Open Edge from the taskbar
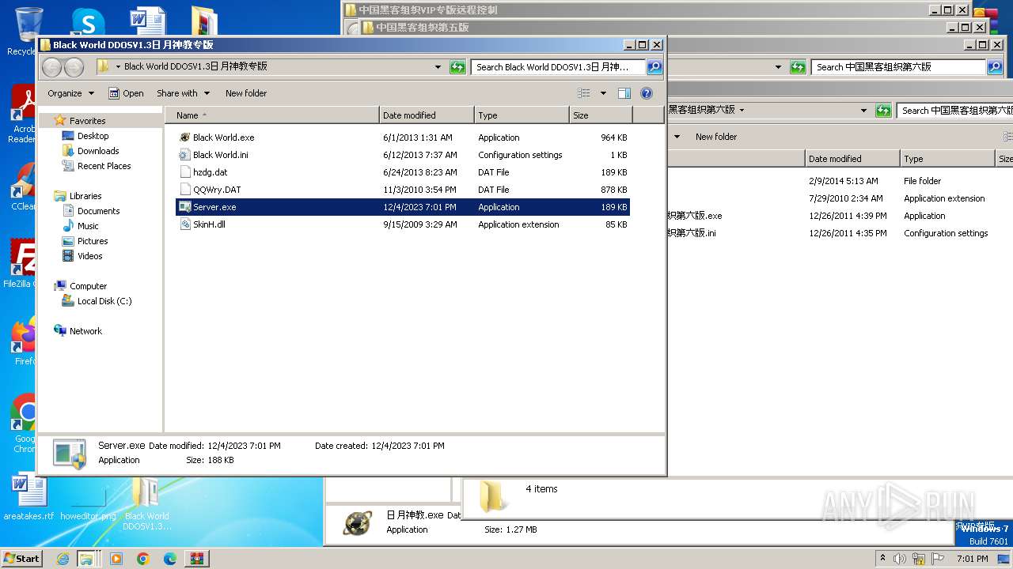 click(x=169, y=559)
